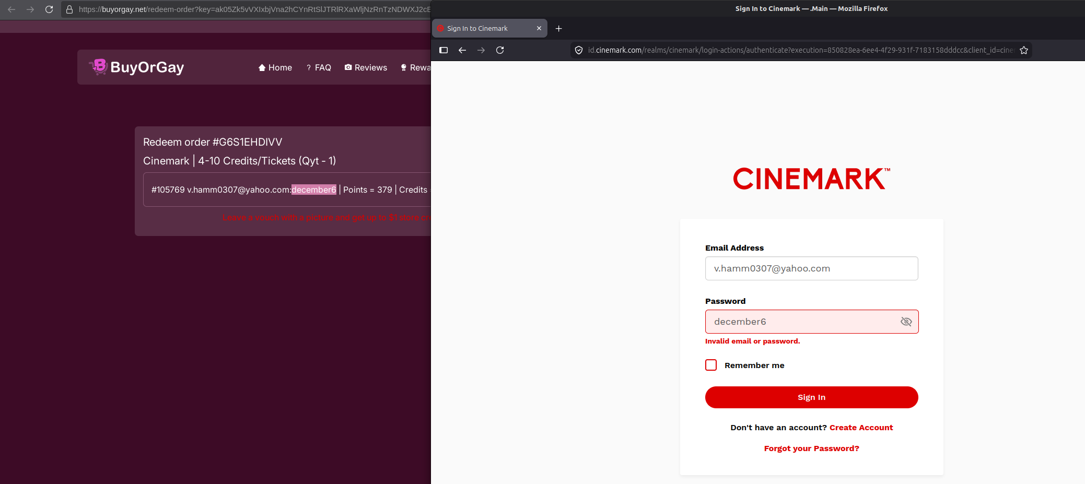Close the 'Sign In to Cinemark' tab
The height and width of the screenshot is (484, 1085).
point(539,28)
